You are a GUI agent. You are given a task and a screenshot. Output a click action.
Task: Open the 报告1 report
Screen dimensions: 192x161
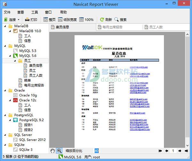click(26, 125)
